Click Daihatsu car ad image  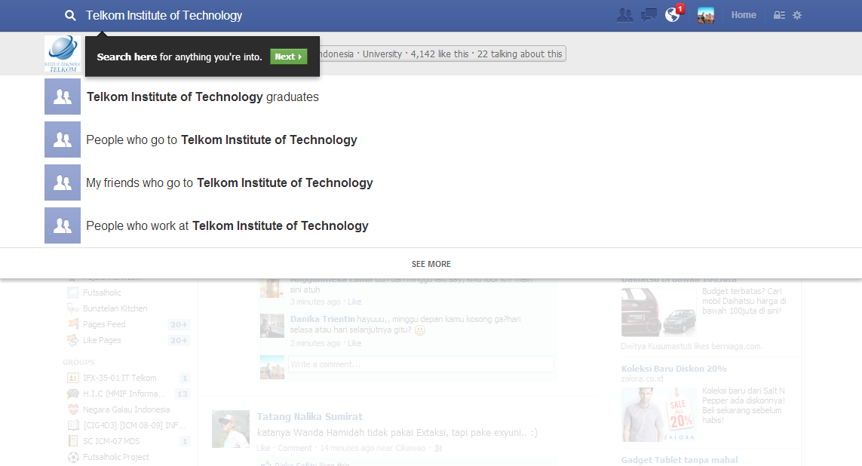(x=658, y=312)
